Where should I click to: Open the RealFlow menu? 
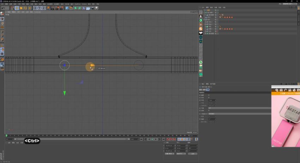coord(78,4)
